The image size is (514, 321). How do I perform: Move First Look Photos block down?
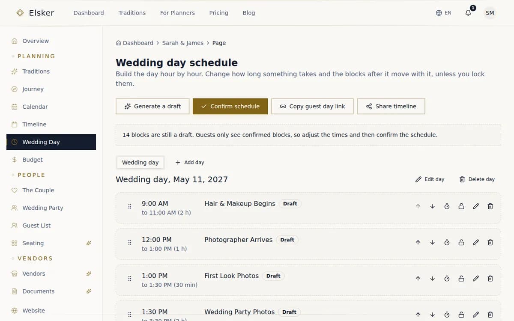432,278
